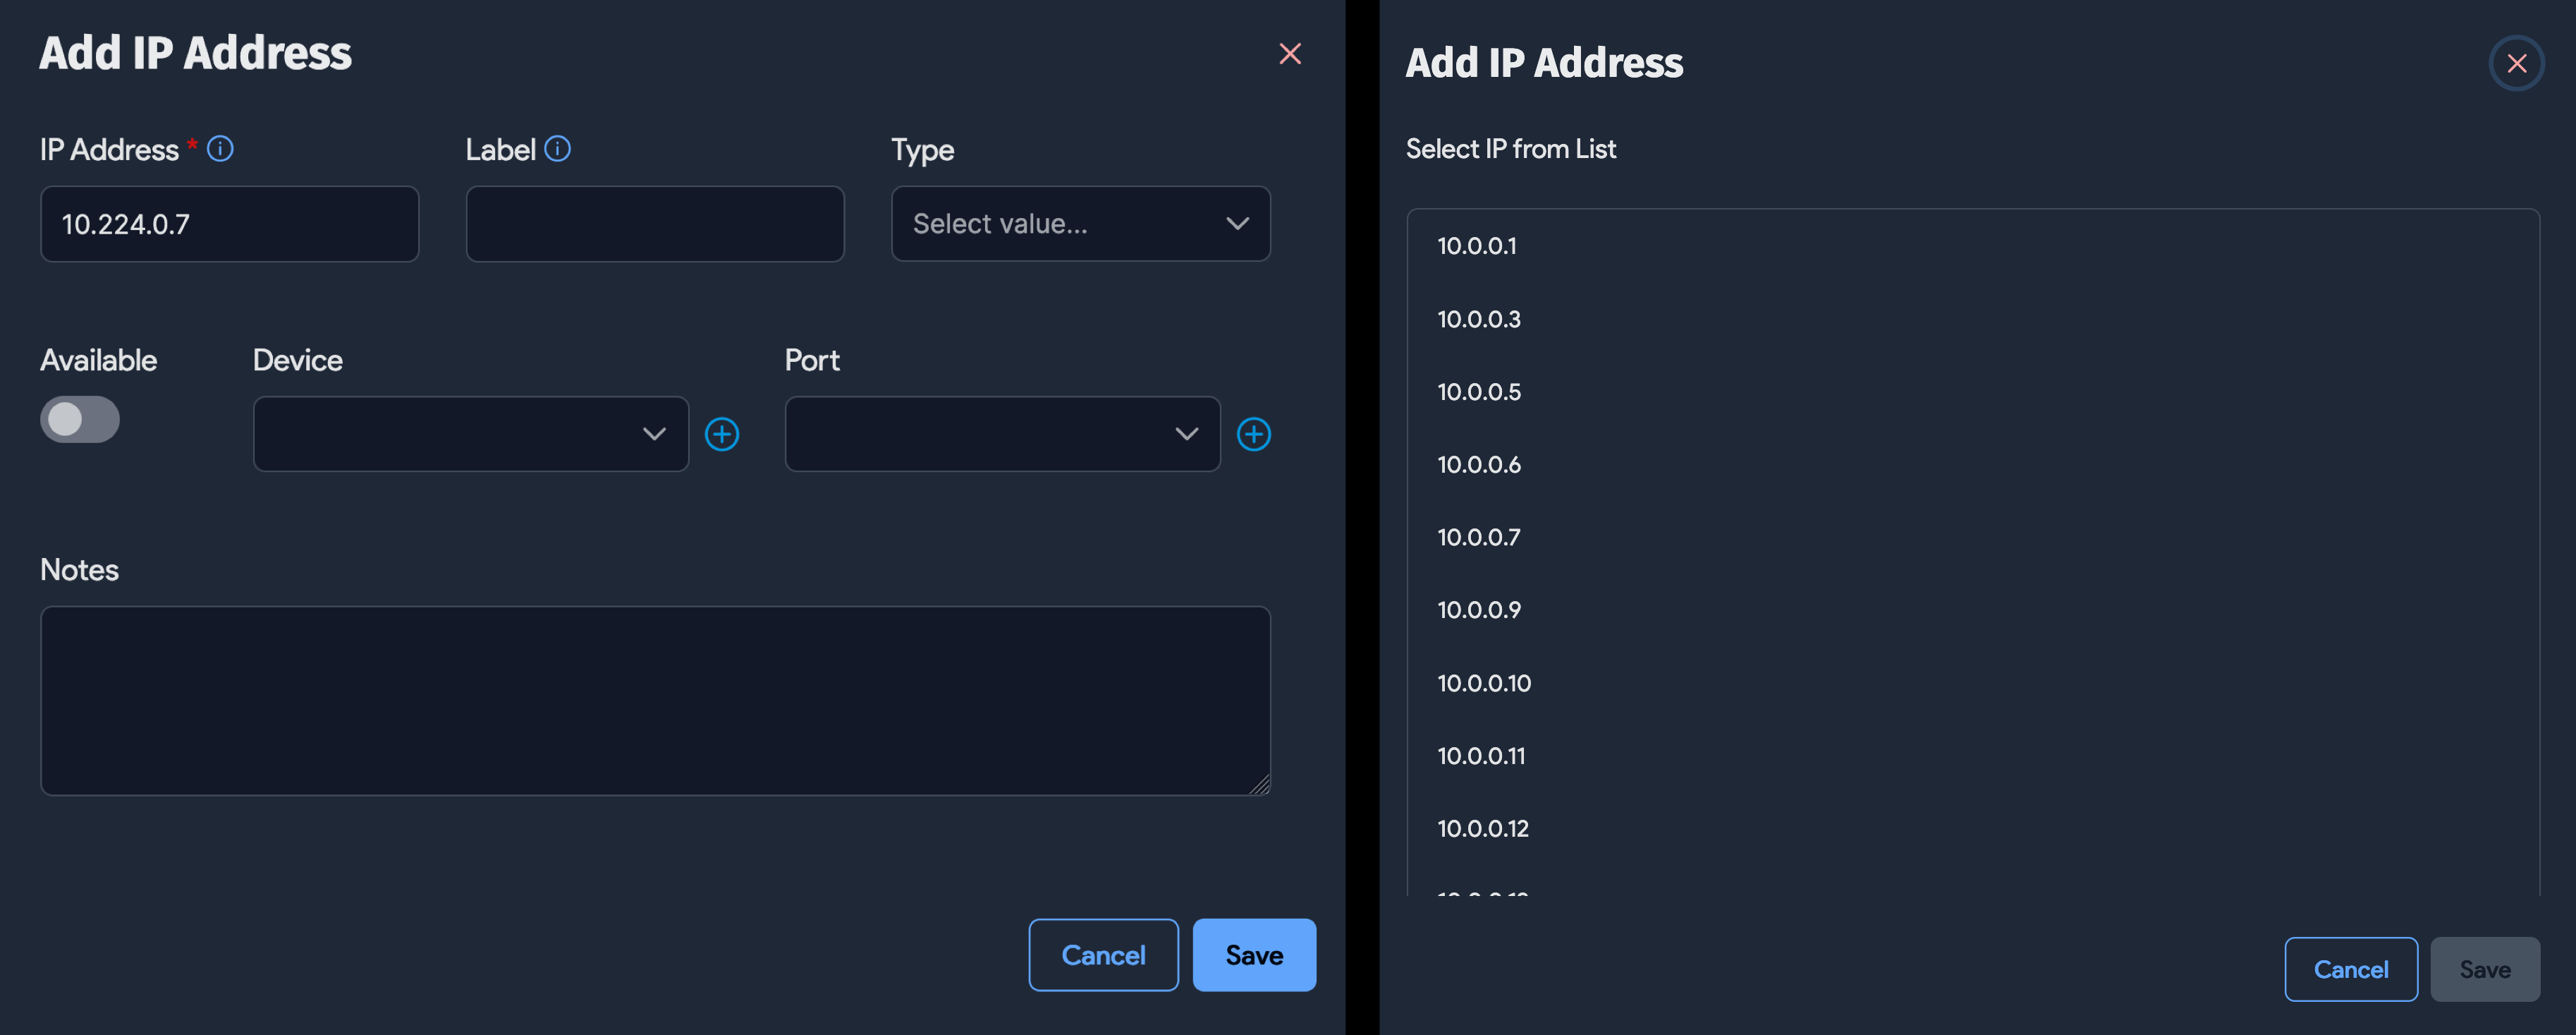
Task: Close the right Add IP Address dialog
Action: tap(2516, 62)
